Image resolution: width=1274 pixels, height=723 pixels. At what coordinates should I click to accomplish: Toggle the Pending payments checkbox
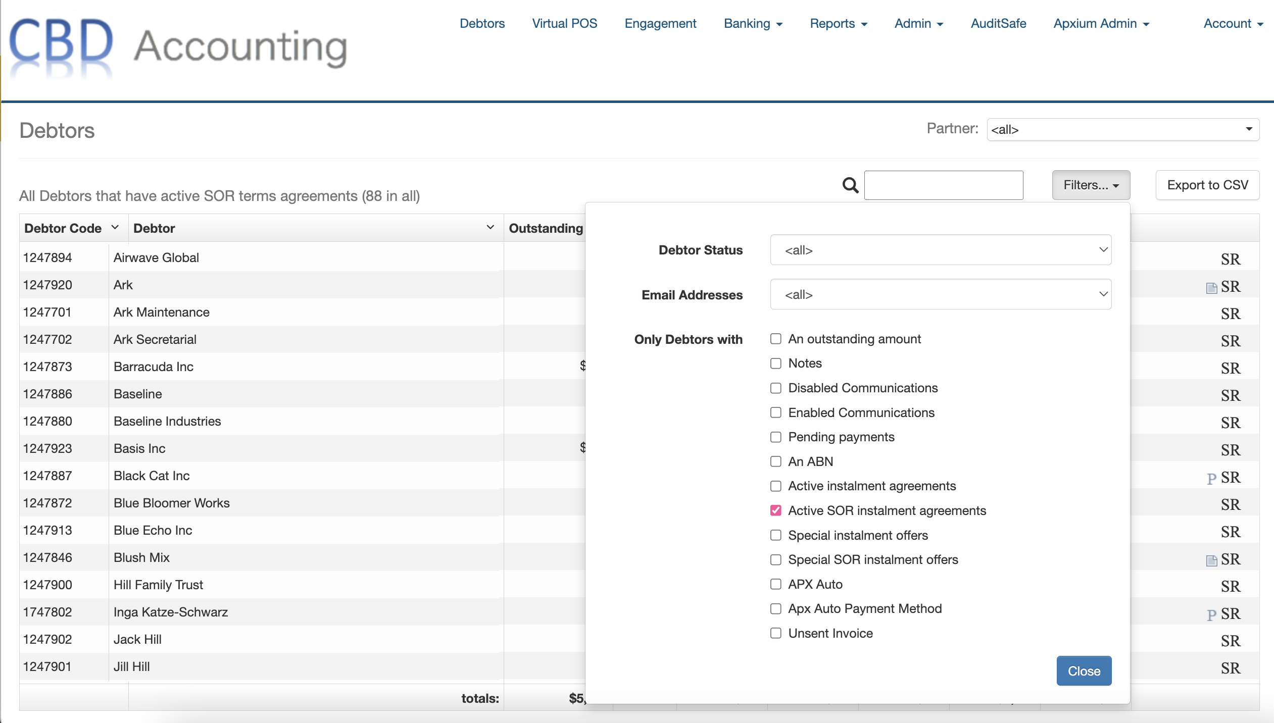775,437
